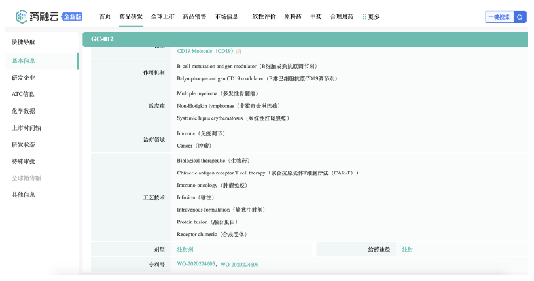This screenshot has height=281, width=534.
Task: Expand the 更多 menu
Action: [x=374, y=17]
